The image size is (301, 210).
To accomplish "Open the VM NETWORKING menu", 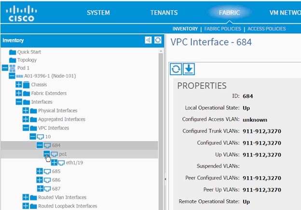I will click(x=285, y=13).
